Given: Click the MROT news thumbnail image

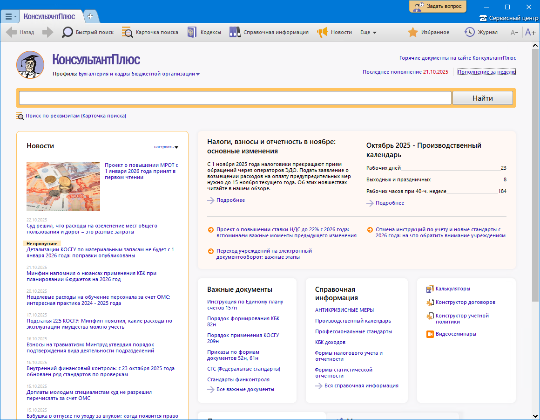Looking at the screenshot, I should tap(63, 186).
